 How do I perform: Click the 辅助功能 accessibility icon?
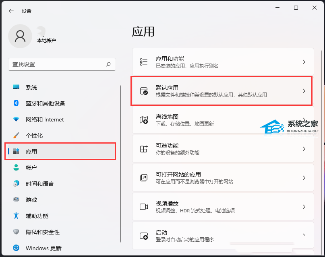[x=16, y=216]
